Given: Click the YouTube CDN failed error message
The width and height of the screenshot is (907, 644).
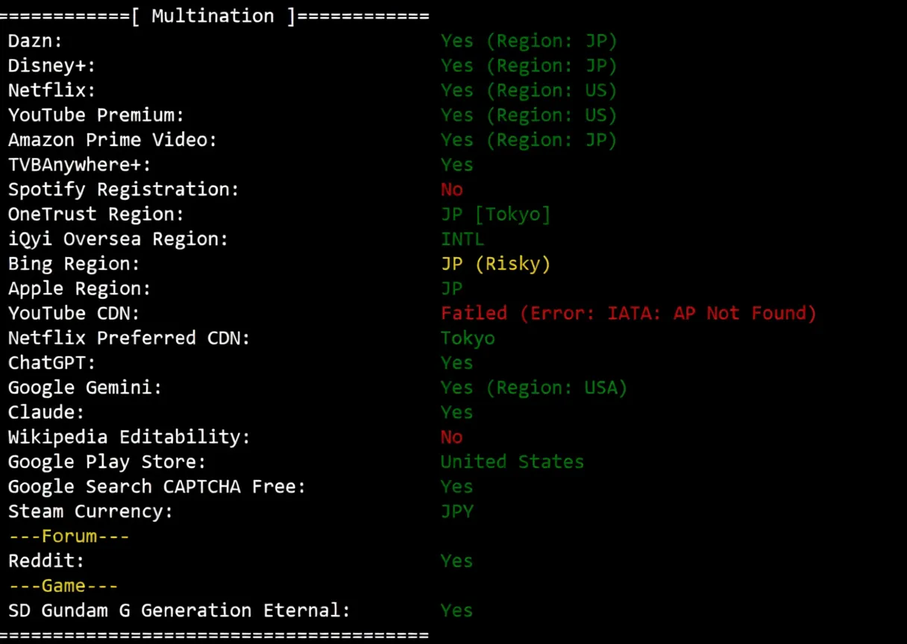Looking at the screenshot, I should click(628, 313).
